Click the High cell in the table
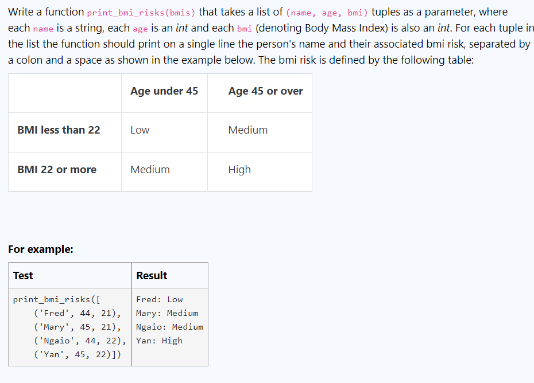 pyautogui.click(x=239, y=169)
